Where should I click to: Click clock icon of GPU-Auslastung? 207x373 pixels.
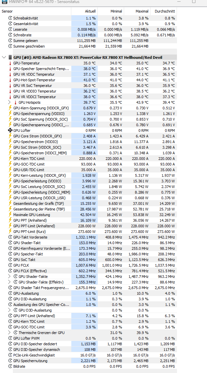pyautogui.click(x=10, y=293)
